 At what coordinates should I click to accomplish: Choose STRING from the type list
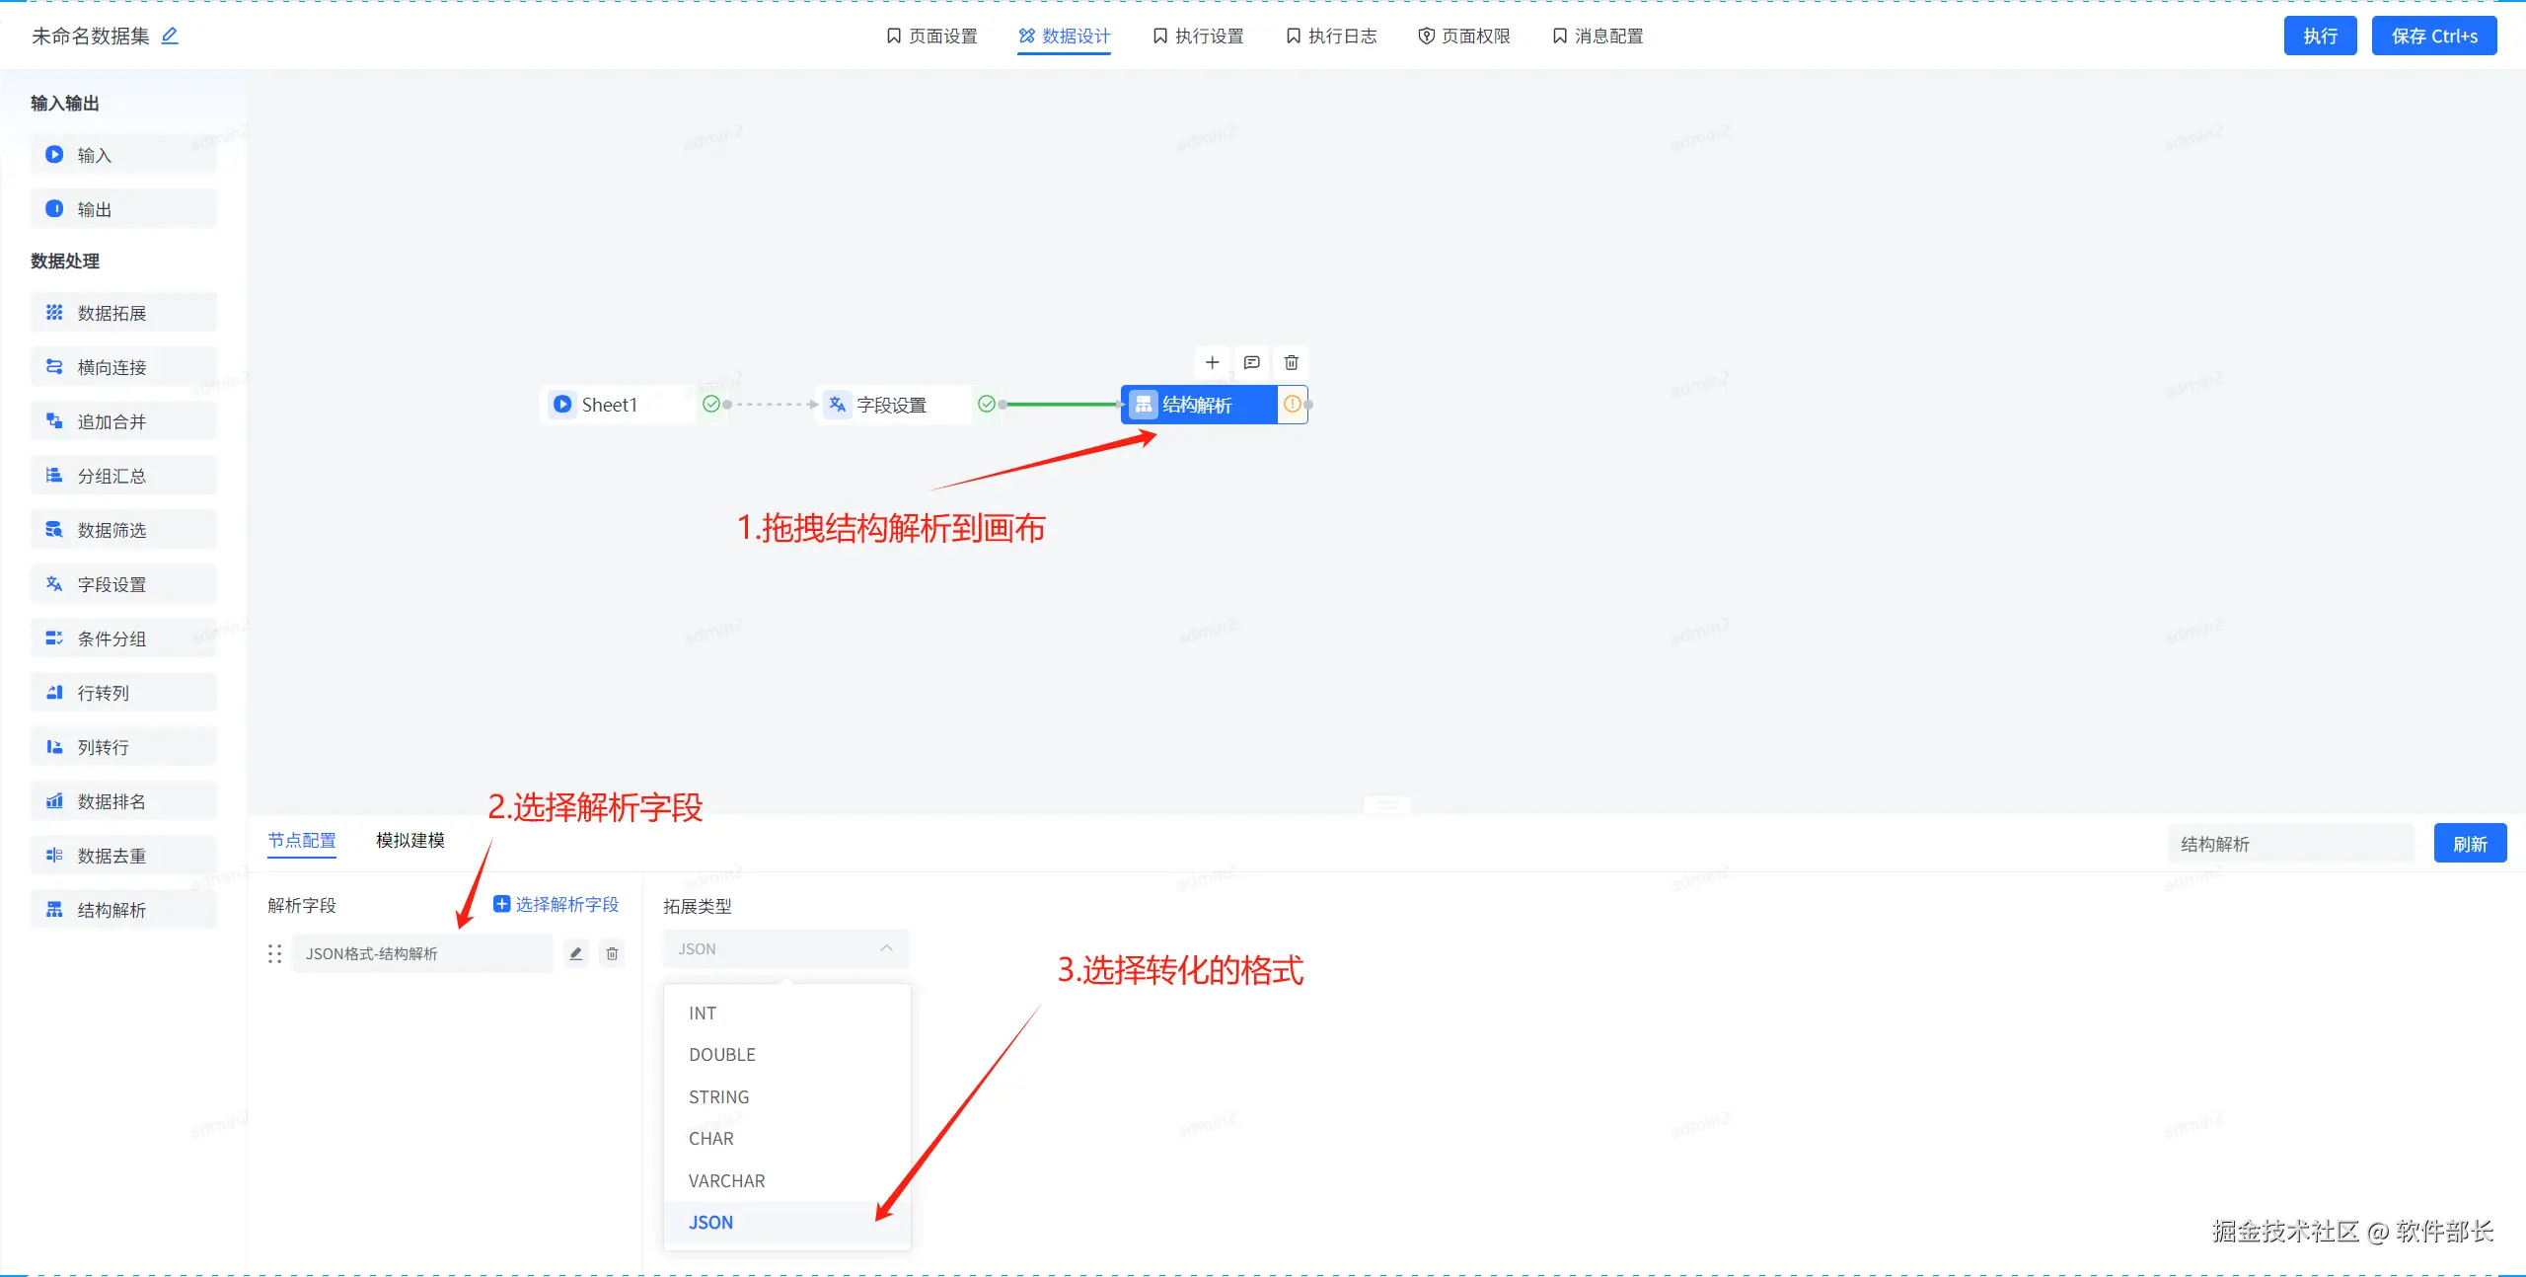click(718, 1096)
